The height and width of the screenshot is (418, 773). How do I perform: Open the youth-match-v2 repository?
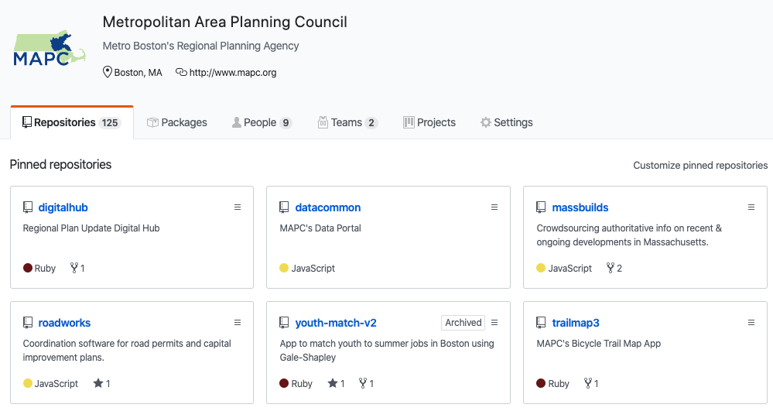336,323
